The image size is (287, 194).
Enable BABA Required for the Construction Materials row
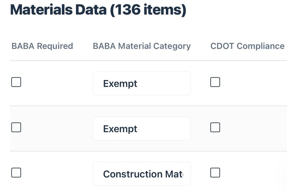coord(16,173)
